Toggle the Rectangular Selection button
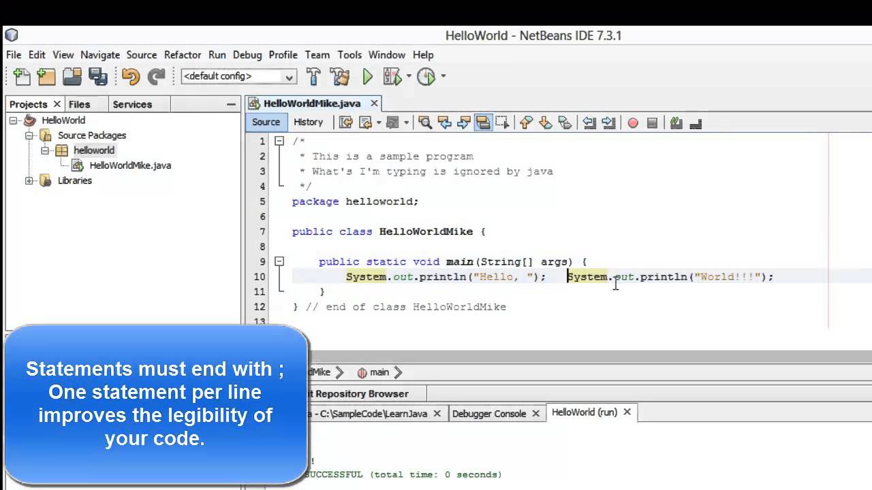Screen dimensions: 872x490 502,122
